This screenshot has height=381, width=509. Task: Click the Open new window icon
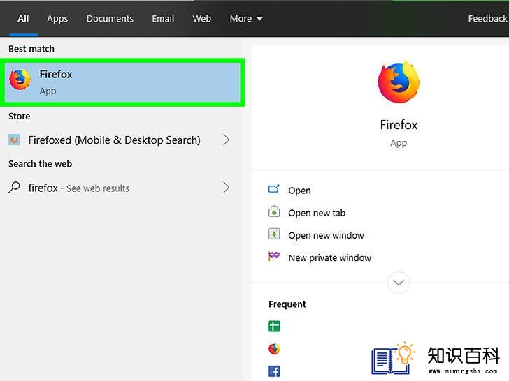tap(274, 234)
